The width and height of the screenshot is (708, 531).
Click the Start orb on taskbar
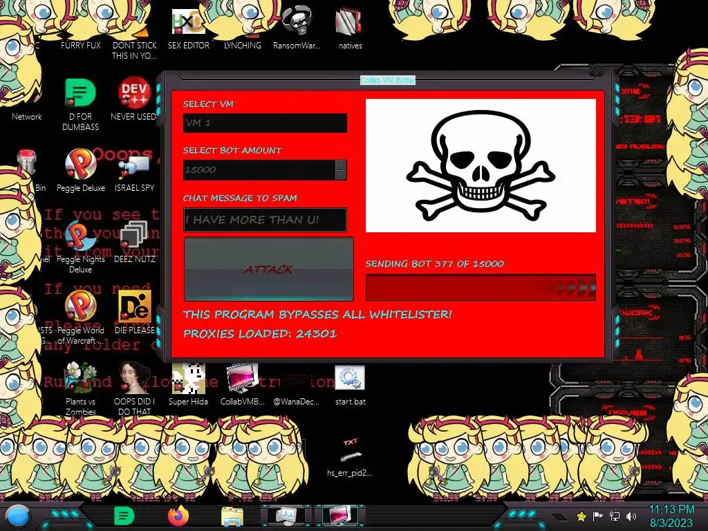(18, 516)
